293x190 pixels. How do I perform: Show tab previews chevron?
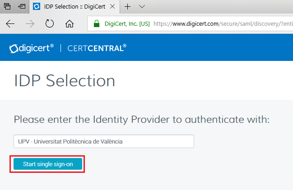tap(142, 7)
